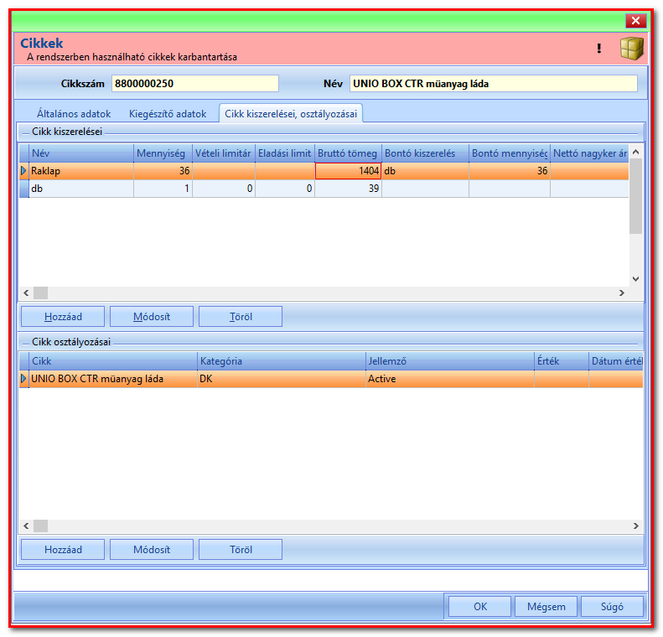Click down arrow of kiszerelései vertical scrollbar
The image size is (663, 637).
click(635, 278)
